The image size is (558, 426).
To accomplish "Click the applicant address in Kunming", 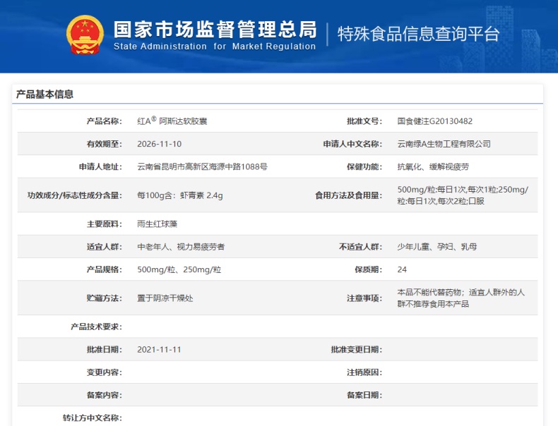I will click(202, 167).
